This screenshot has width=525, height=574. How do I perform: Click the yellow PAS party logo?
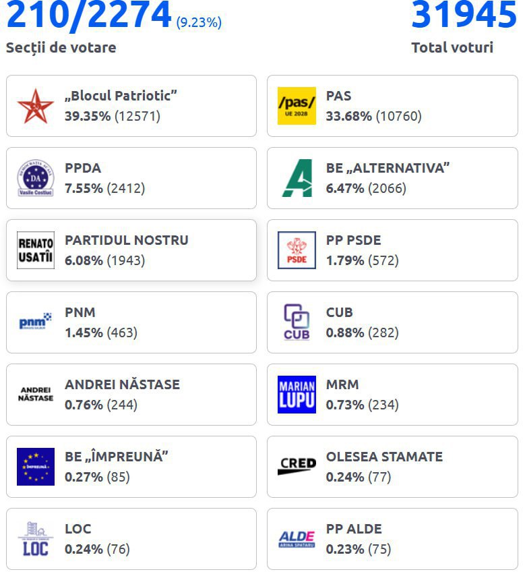(x=297, y=106)
